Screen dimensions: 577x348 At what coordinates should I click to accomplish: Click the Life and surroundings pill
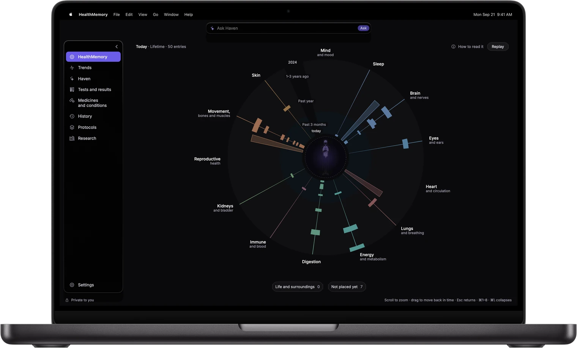[298, 287]
